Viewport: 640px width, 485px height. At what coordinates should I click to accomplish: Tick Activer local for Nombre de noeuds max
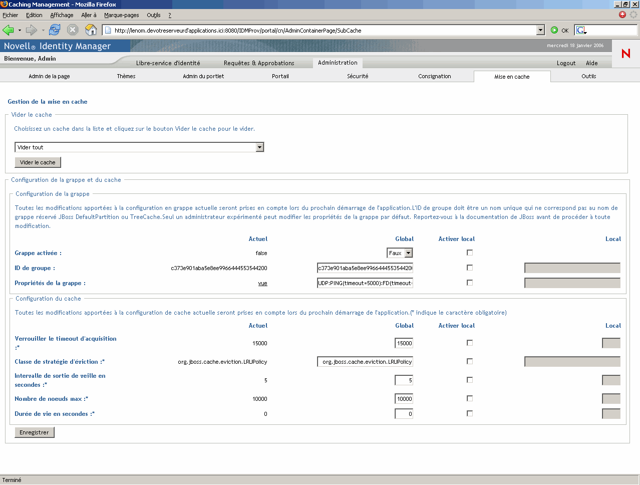click(x=470, y=399)
